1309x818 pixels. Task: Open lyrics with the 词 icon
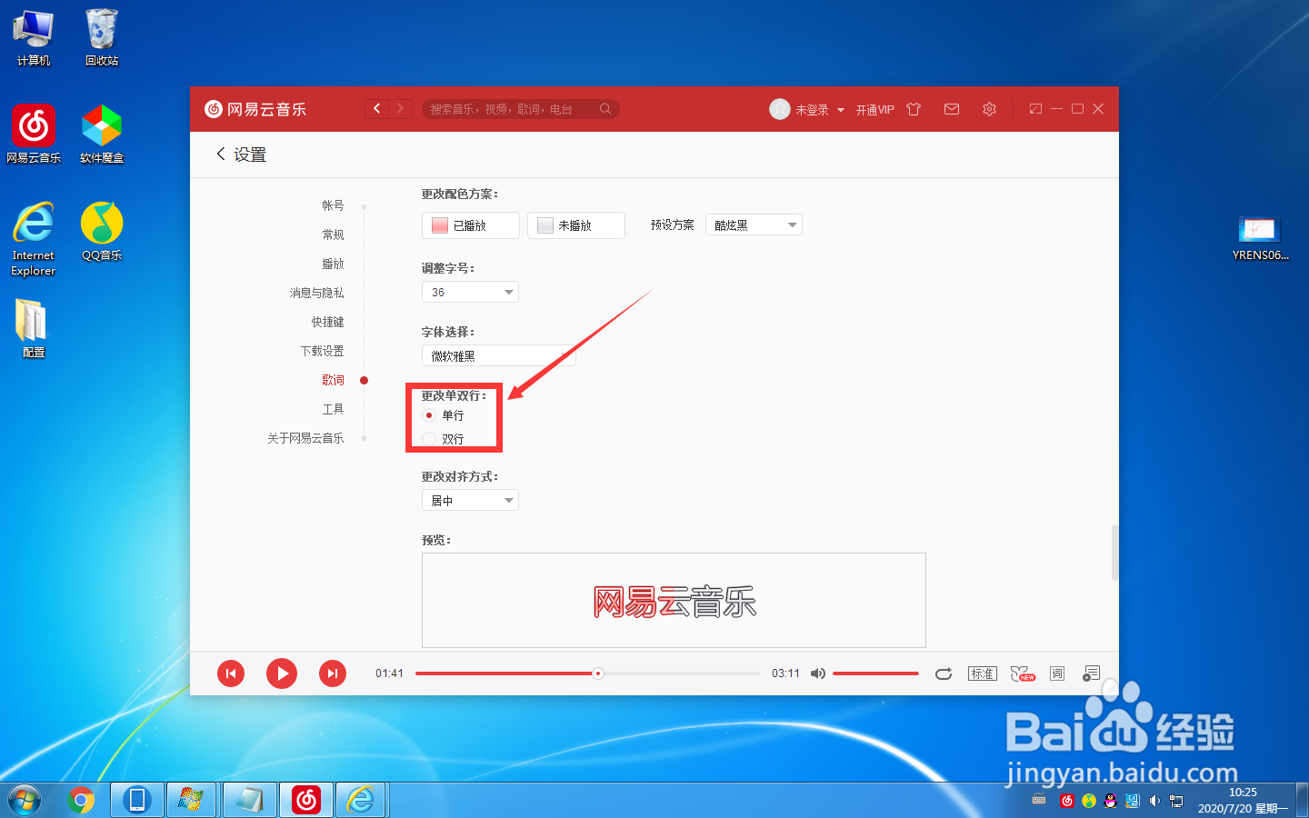(1056, 673)
